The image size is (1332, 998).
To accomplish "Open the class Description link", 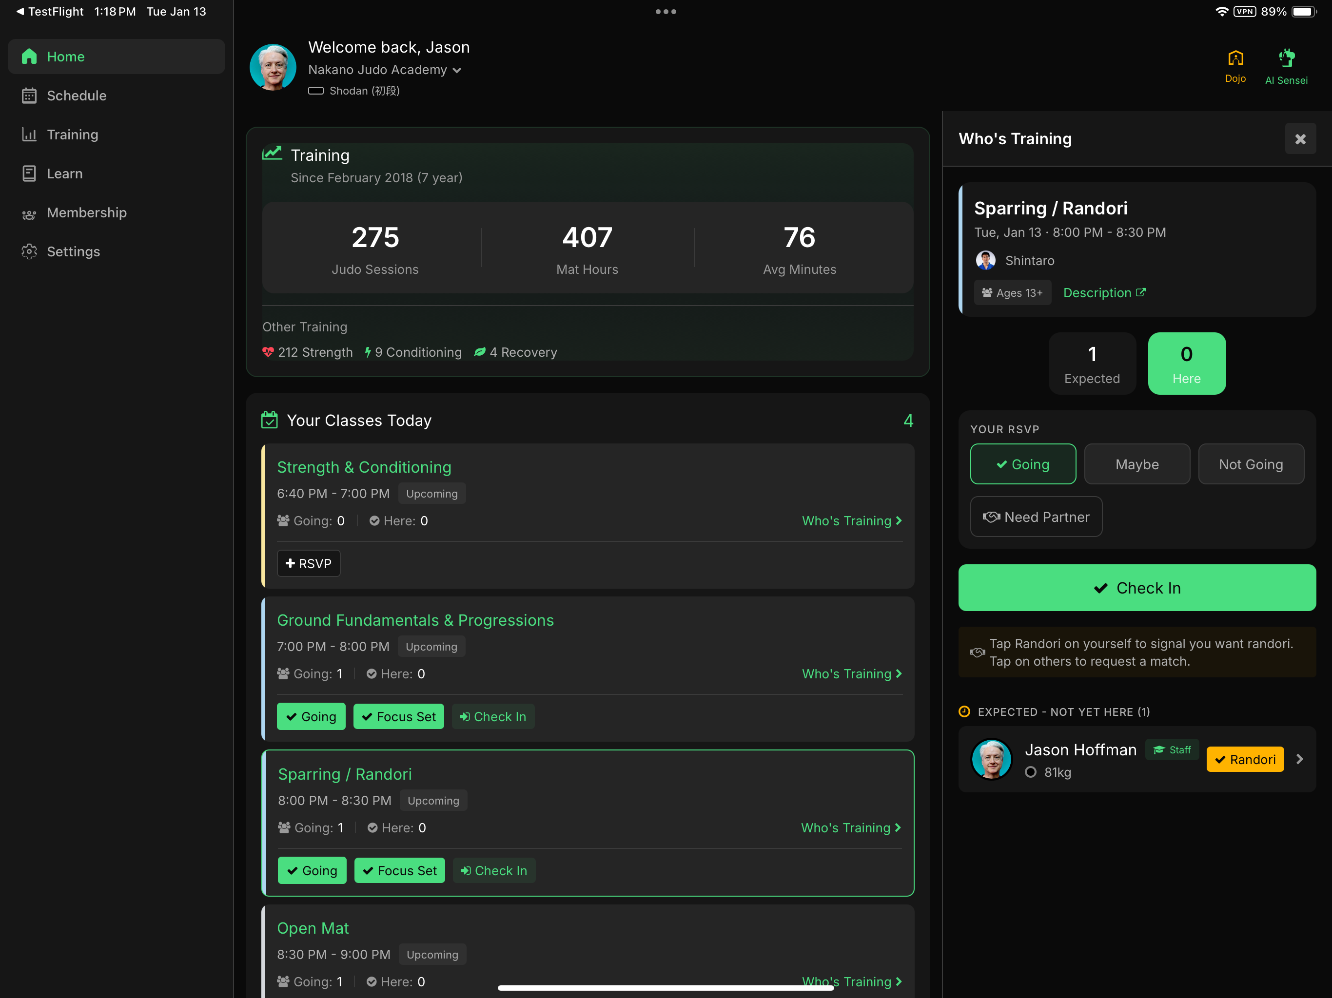I will (1104, 292).
